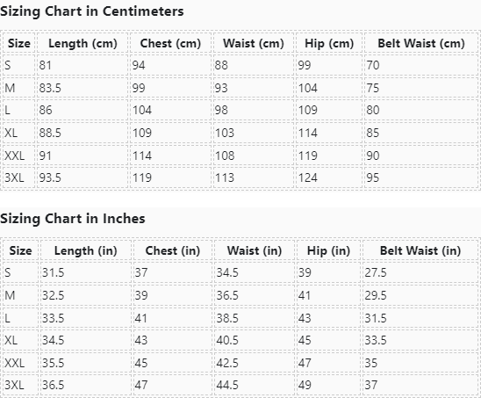Screen dimensions: 481x398
Task: Click the 124 hip cell for 3XL
Action: pos(329,177)
